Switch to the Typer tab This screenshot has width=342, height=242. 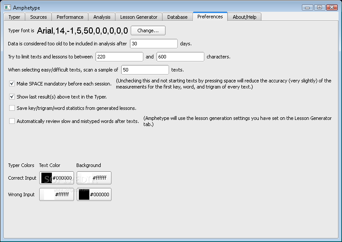pos(14,17)
